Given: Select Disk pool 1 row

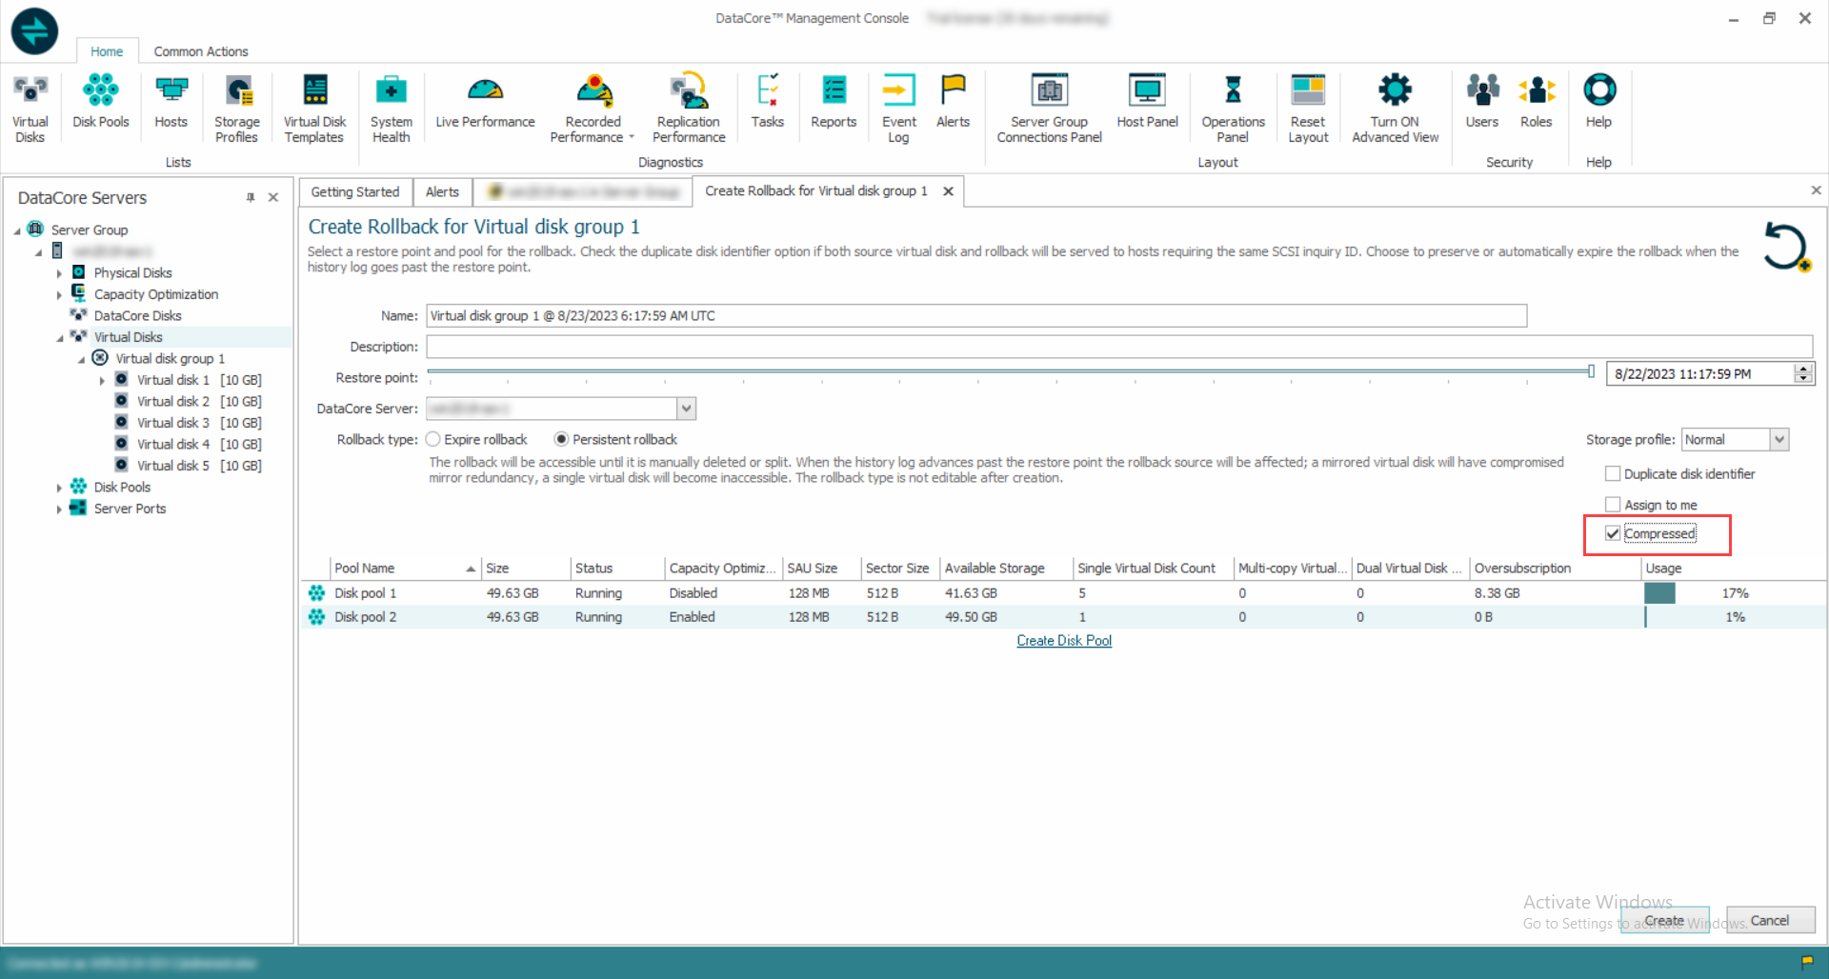Looking at the screenshot, I should coord(1063,592).
